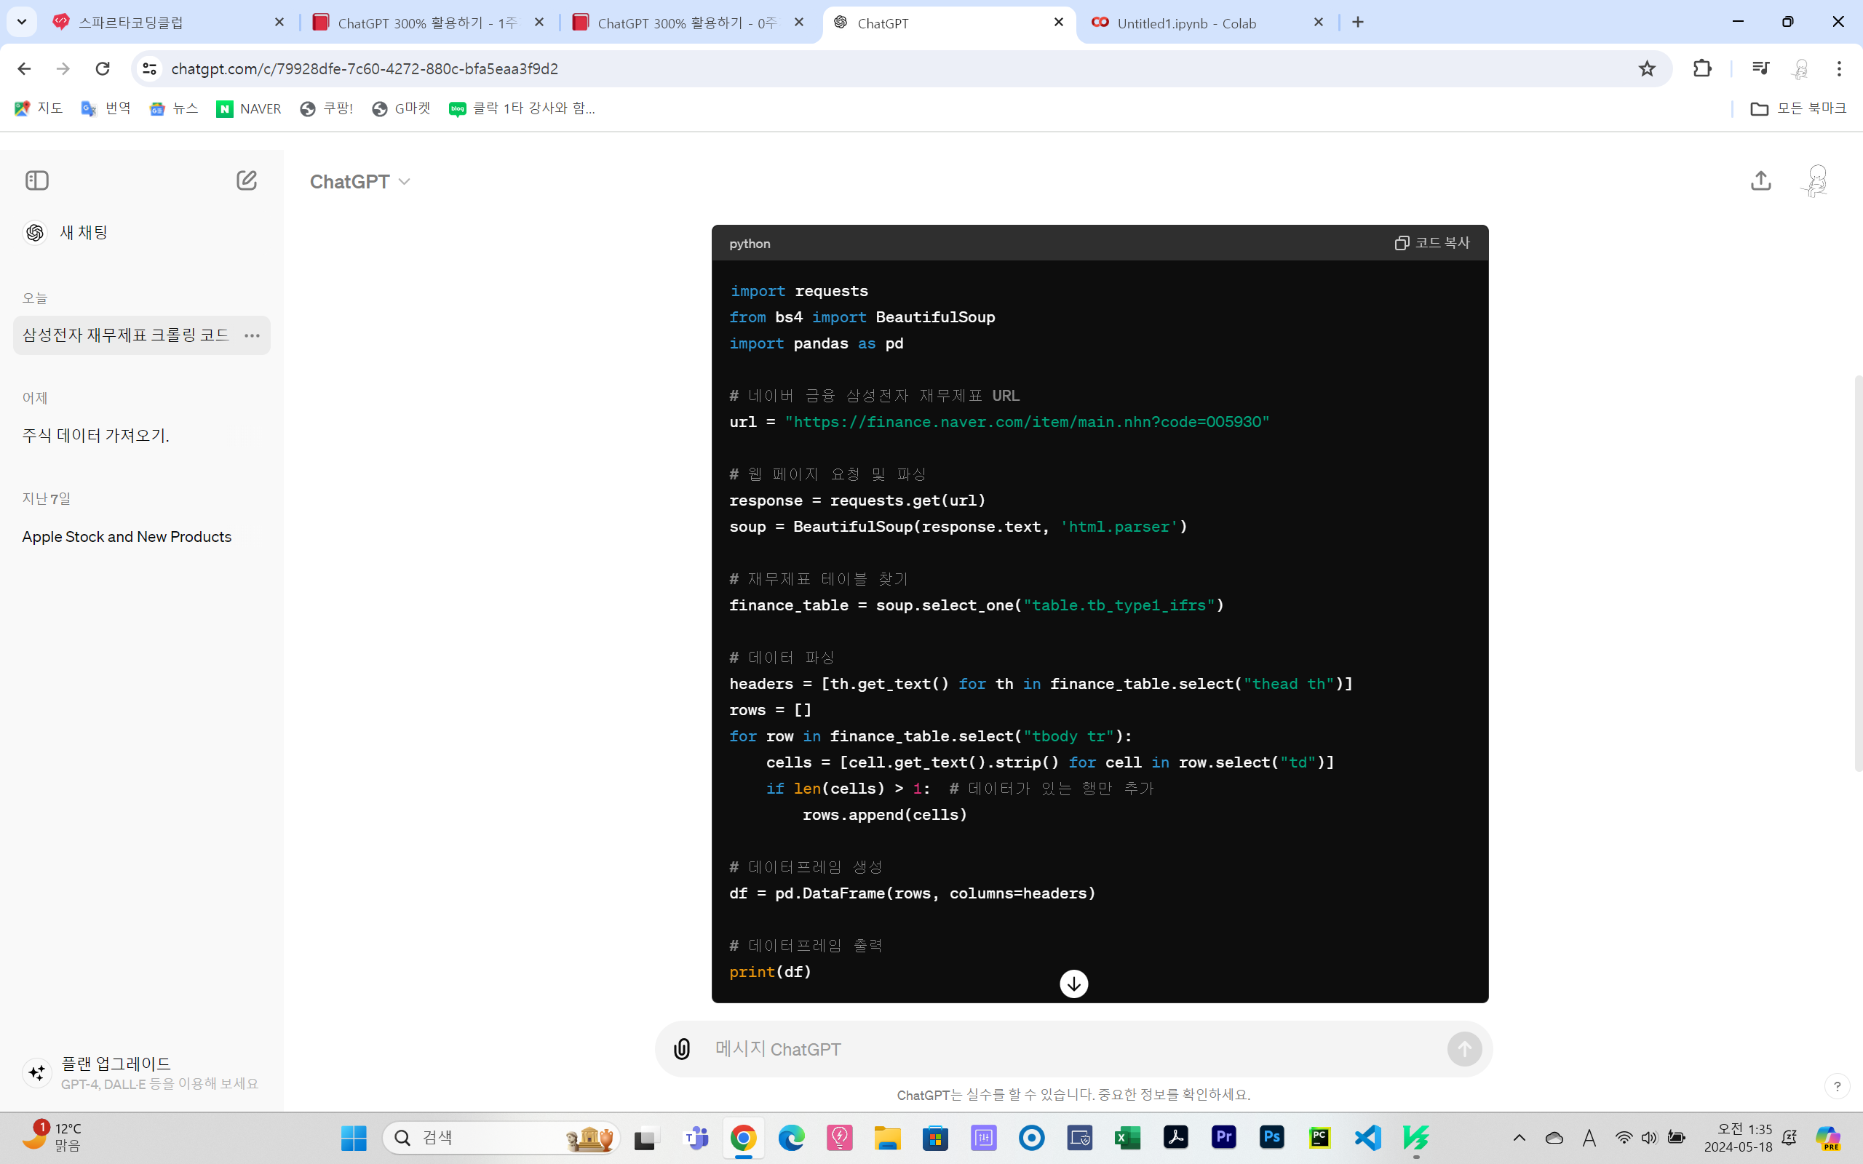Open media controls icon in toolbar

click(x=1760, y=68)
